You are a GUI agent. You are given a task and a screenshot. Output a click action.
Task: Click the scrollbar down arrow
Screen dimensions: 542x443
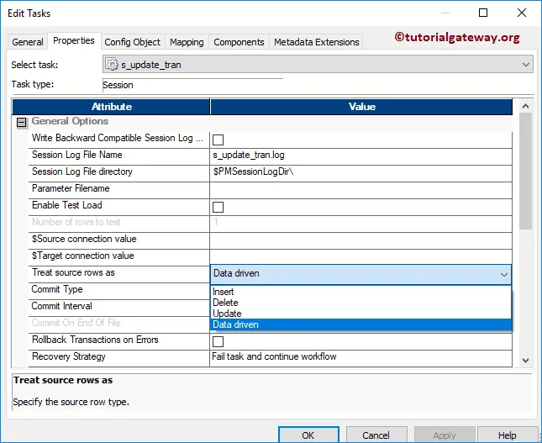tap(525, 361)
